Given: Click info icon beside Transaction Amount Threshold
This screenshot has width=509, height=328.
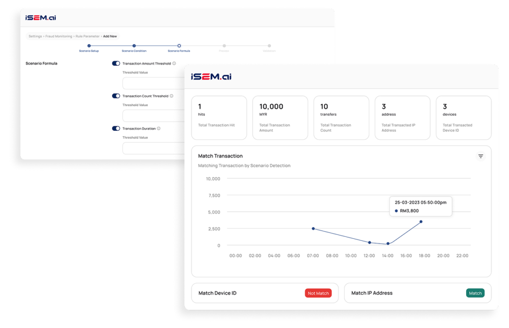Looking at the screenshot, I should (x=173, y=62).
